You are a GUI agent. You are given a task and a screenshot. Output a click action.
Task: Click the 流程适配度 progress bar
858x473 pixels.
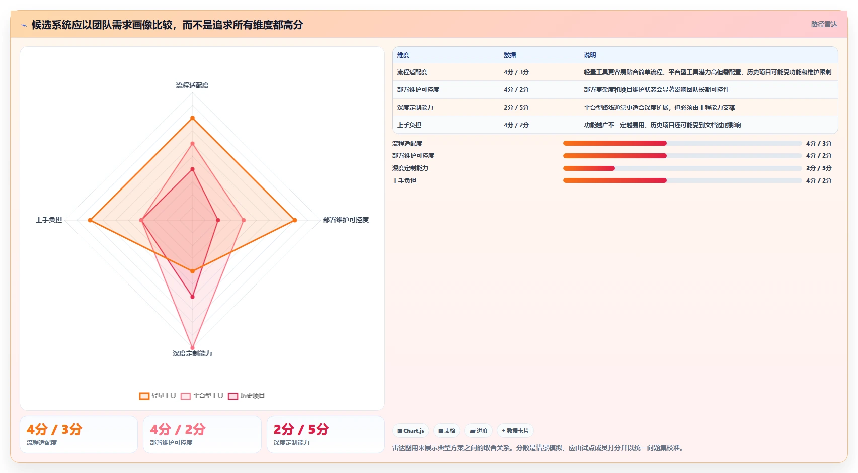tap(682, 143)
